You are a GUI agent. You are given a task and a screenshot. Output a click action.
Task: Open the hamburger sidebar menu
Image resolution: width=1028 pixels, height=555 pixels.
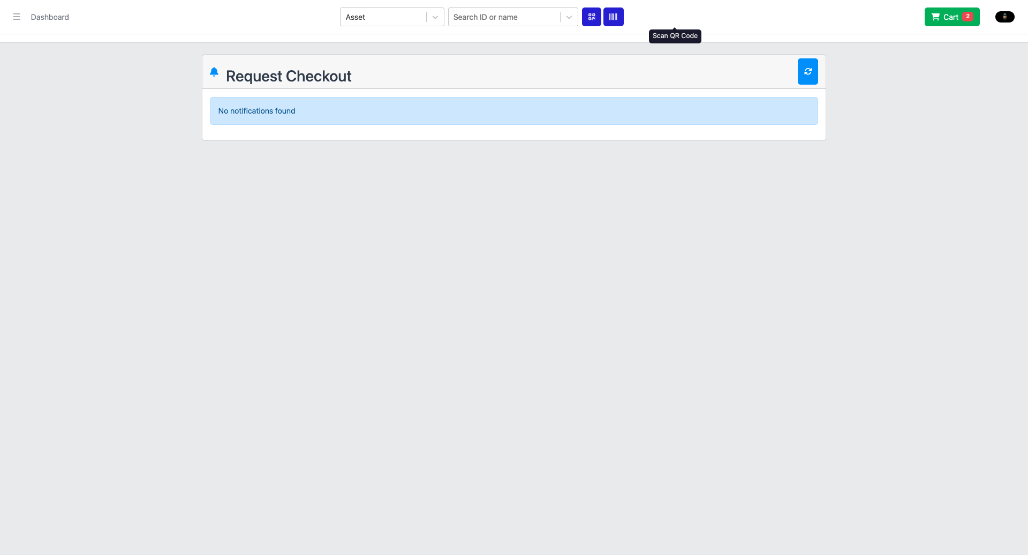(x=17, y=17)
